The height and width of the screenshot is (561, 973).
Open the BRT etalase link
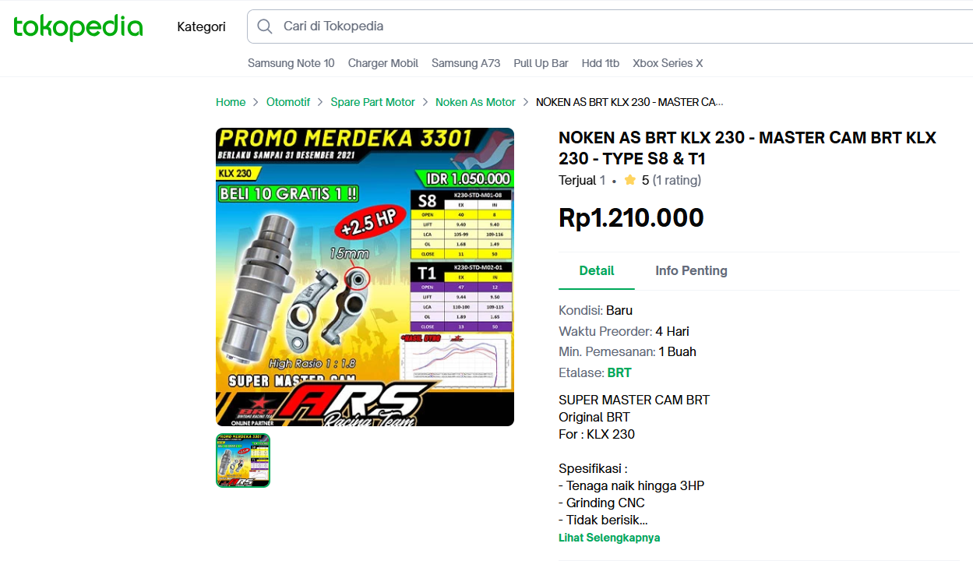[619, 372]
